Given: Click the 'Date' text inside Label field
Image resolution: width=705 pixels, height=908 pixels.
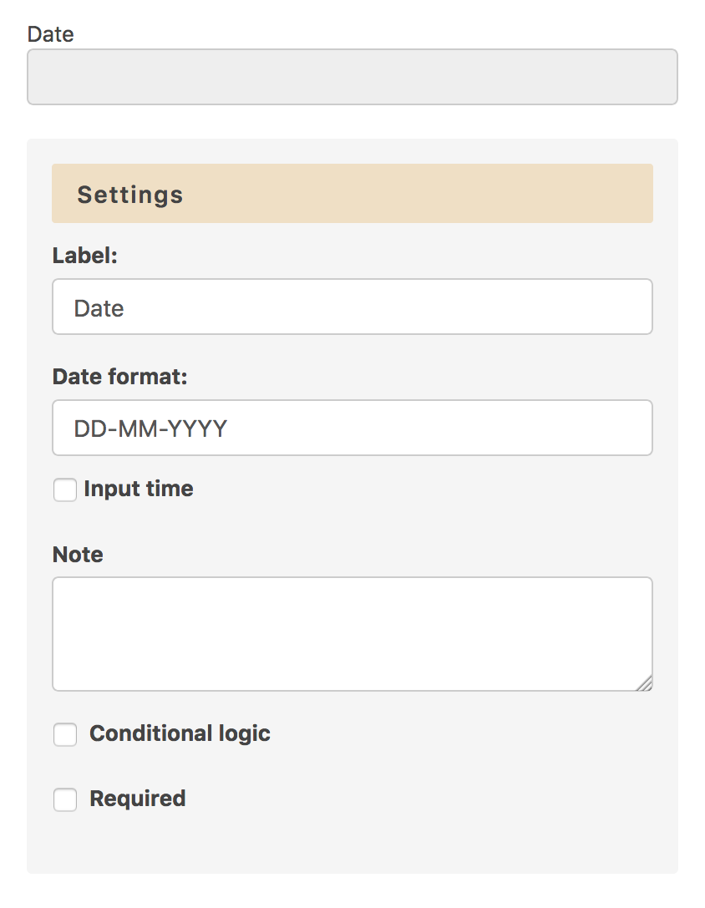Looking at the screenshot, I should [99, 308].
